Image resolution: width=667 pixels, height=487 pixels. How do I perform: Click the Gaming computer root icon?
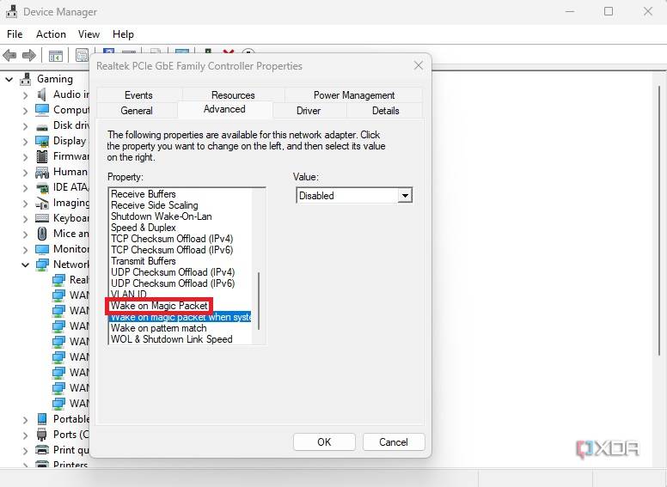click(26, 79)
